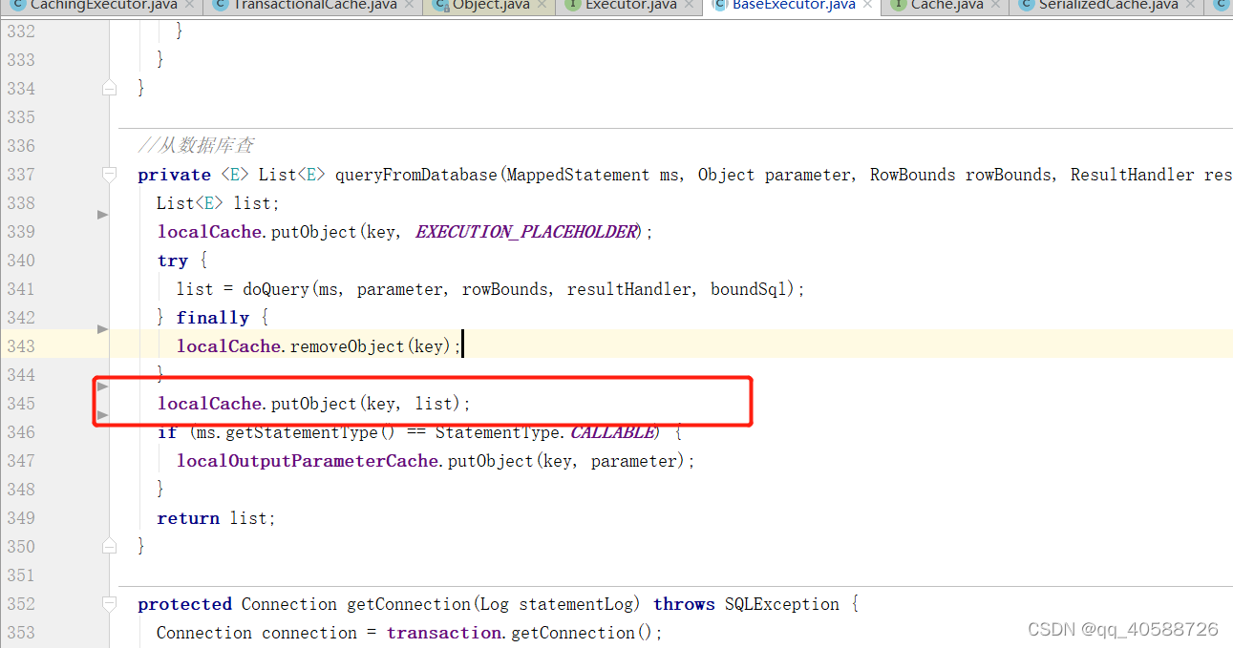
Task: Click line number 337 in the gutter
Action: (20, 175)
